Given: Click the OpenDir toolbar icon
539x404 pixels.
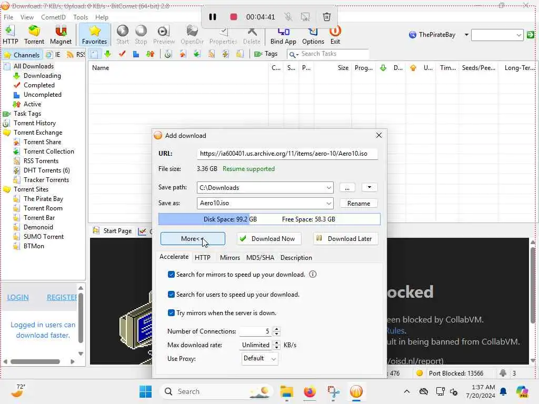Looking at the screenshot, I should (192, 35).
